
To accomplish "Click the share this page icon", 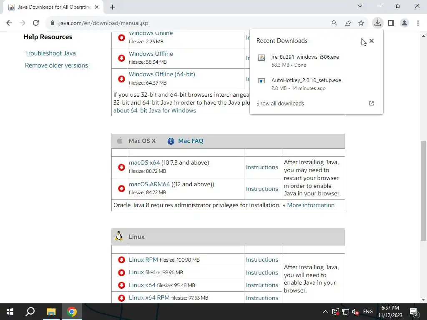I will pos(348,23).
